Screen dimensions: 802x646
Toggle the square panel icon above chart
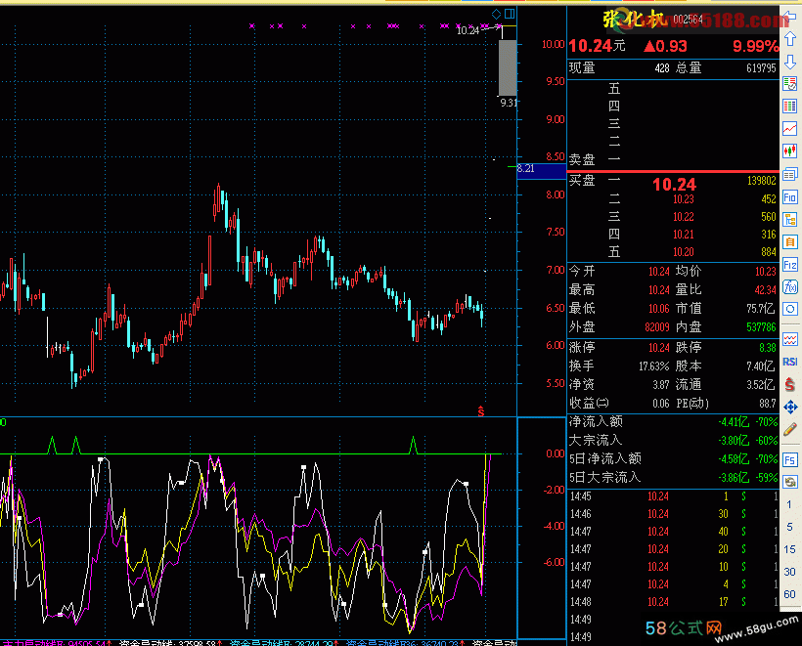click(510, 14)
